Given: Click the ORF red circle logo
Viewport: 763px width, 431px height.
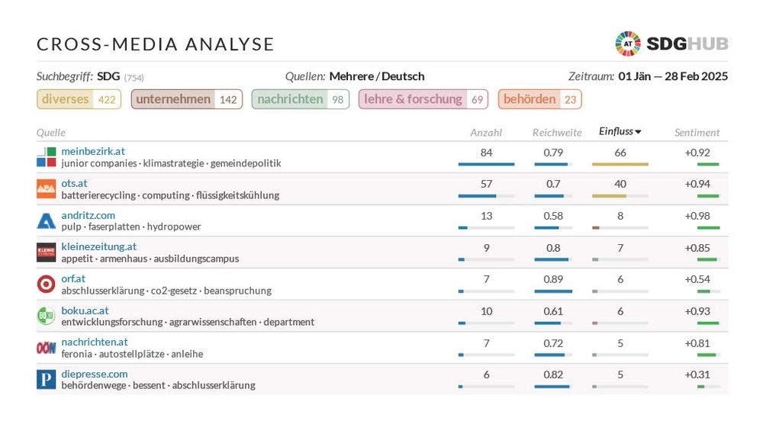Looking at the screenshot, I should 47,285.
